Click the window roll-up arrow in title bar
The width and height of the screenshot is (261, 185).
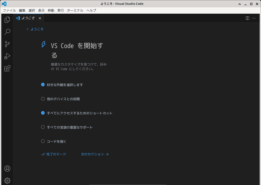click(240, 4)
